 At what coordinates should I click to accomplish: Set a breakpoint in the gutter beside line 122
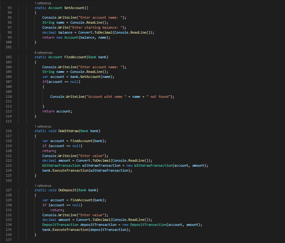point(3,160)
